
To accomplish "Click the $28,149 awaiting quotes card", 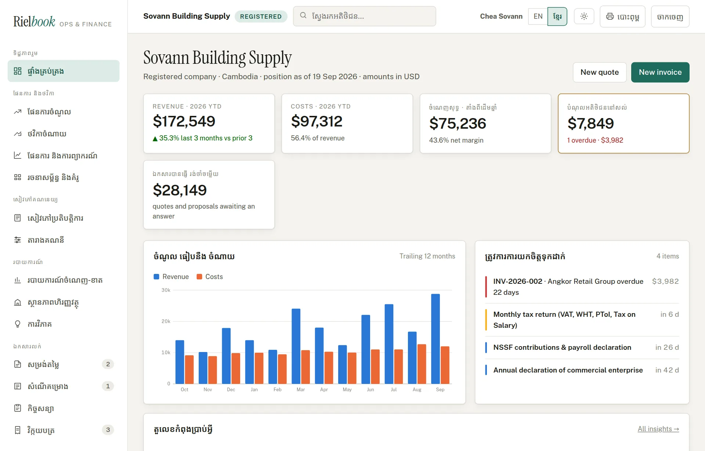I will click(209, 195).
